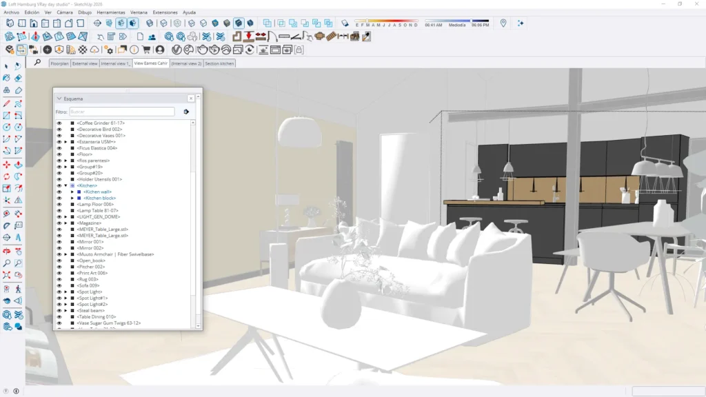Hide Lamp Floor 006 in outliner

59,204
